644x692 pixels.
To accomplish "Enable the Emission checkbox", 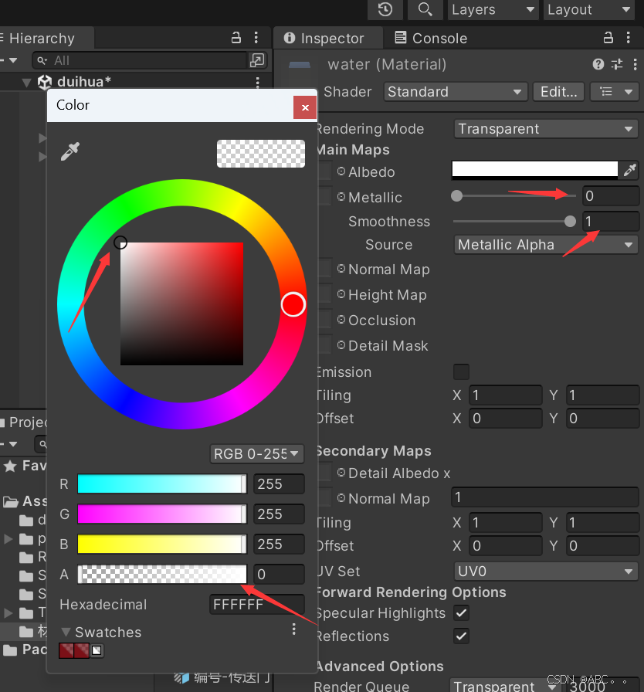I will pyautogui.click(x=461, y=371).
